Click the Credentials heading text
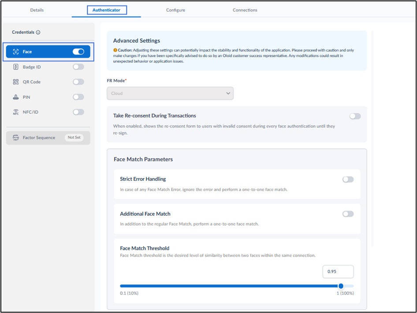Viewport: 417px width, 313px height. 23,33
